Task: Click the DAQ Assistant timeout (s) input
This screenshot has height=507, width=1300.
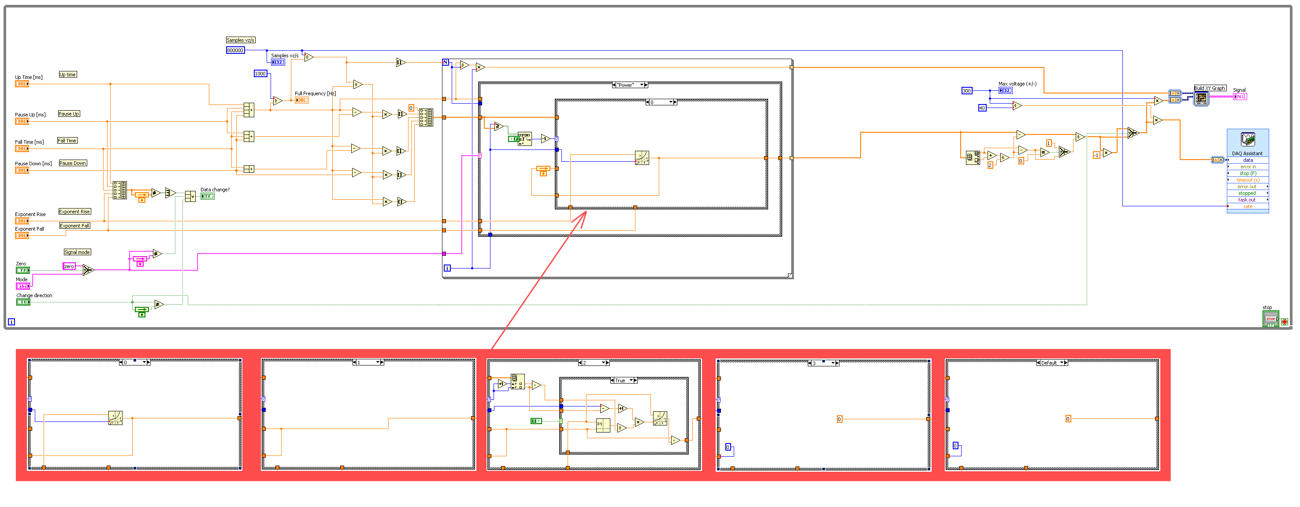Action: (1248, 180)
